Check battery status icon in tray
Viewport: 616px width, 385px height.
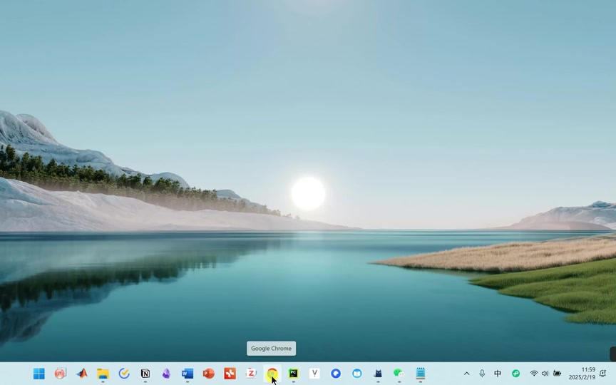pyautogui.click(x=557, y=374)
